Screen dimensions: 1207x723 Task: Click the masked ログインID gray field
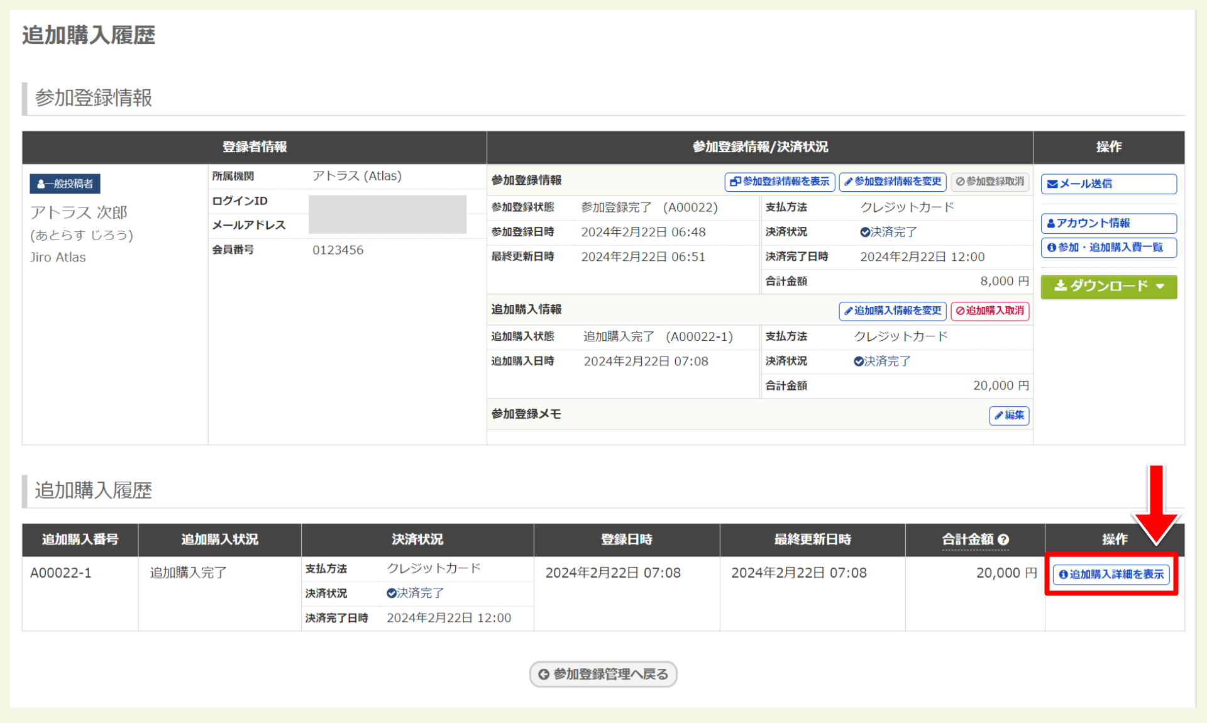[x=387, y=205]
